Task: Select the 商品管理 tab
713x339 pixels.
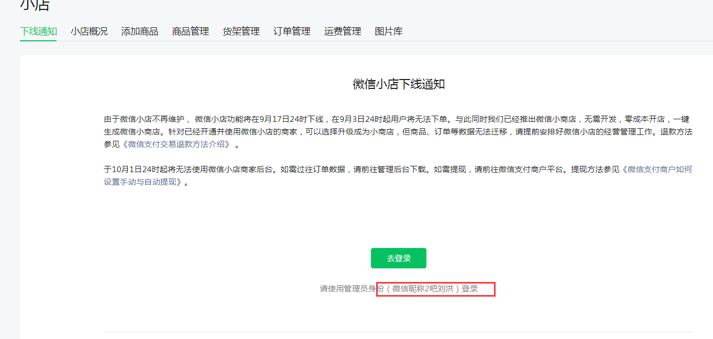Action: [191, 31]
